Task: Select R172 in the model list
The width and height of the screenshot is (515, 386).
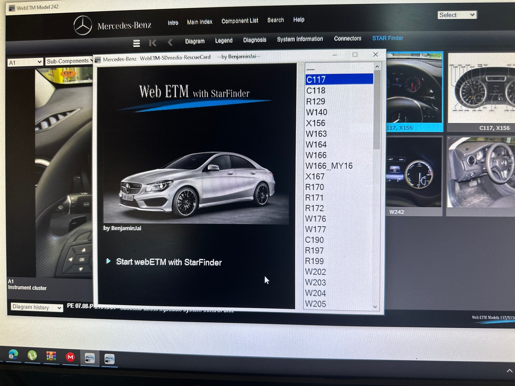Action: (339, 208)
